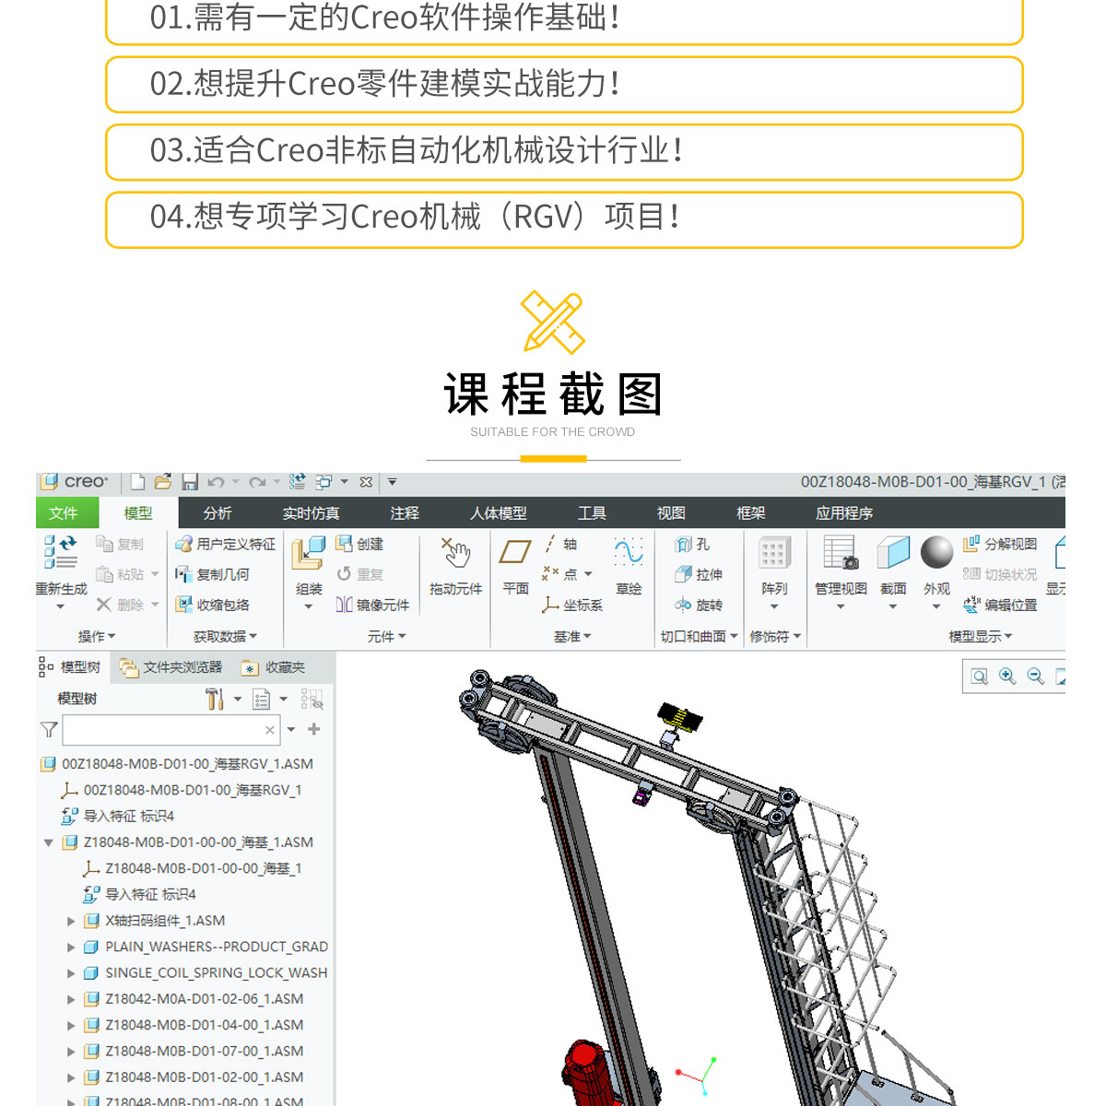Expand the SINGLE_COIL_SPRING_LOCK_WASH node
Image resolution: width=1106 pixels, height=1106 pixels.
71,972
